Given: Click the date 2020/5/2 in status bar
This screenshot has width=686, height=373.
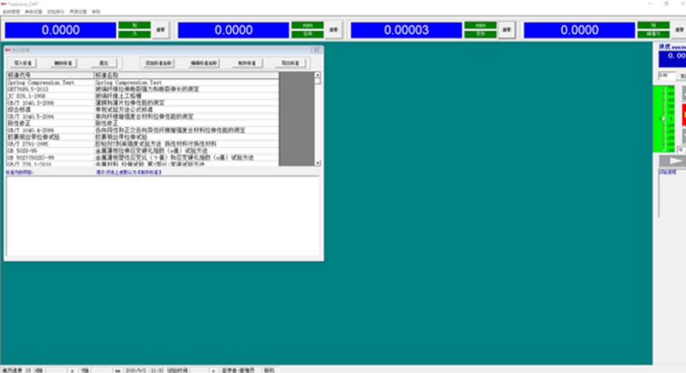Looking at the screenshot, I should pyautogui.click(x=136, y=371).
